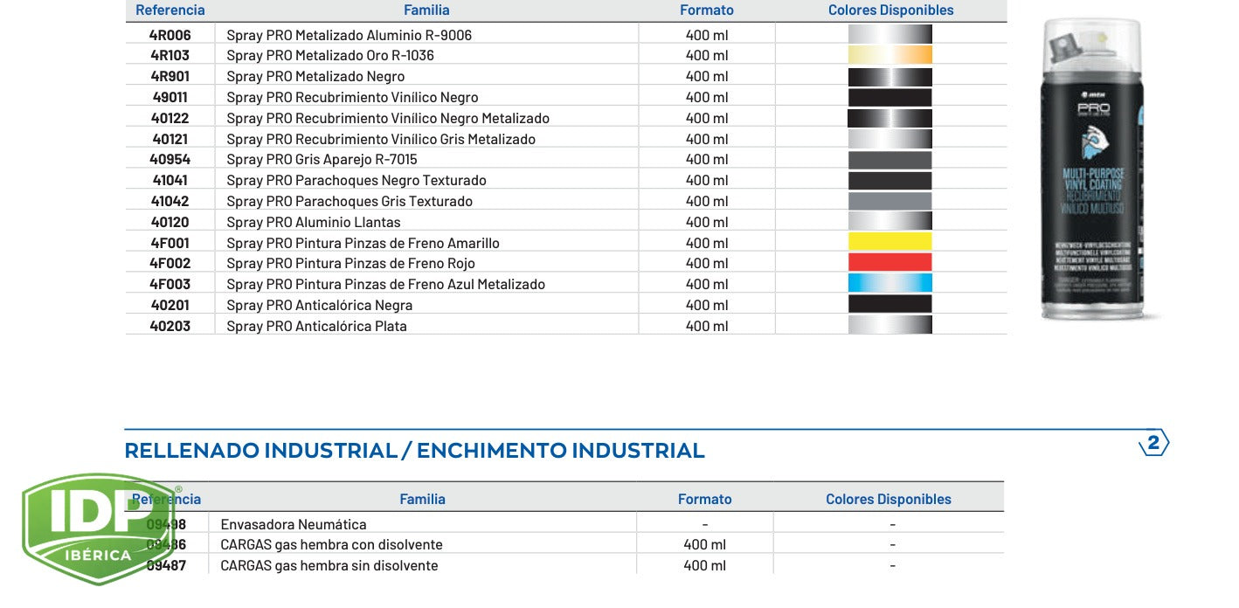Select reference code 40121
The height and width of the screenshot is (608, 1239).
pos(170,139)
